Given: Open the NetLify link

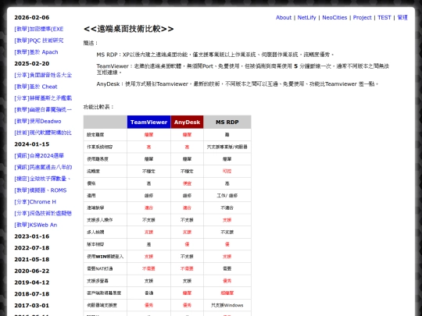Looking at the screenshot, I should (x=306, y=17).
